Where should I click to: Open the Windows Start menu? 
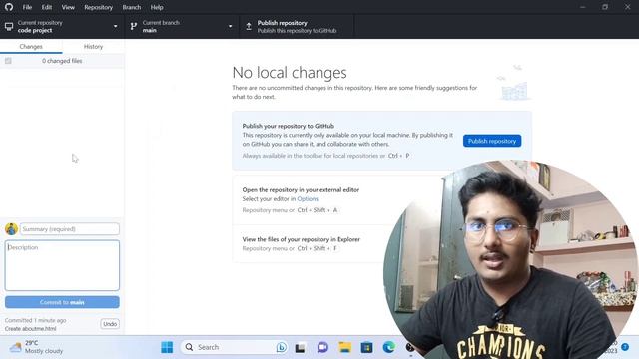(167, 347)
